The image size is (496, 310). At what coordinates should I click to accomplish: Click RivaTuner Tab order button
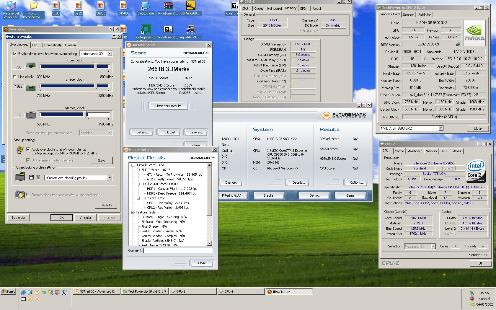click(x=19, y=218)
